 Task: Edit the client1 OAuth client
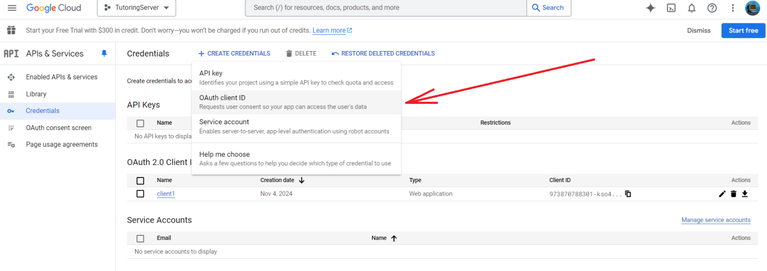click(722, 194)
